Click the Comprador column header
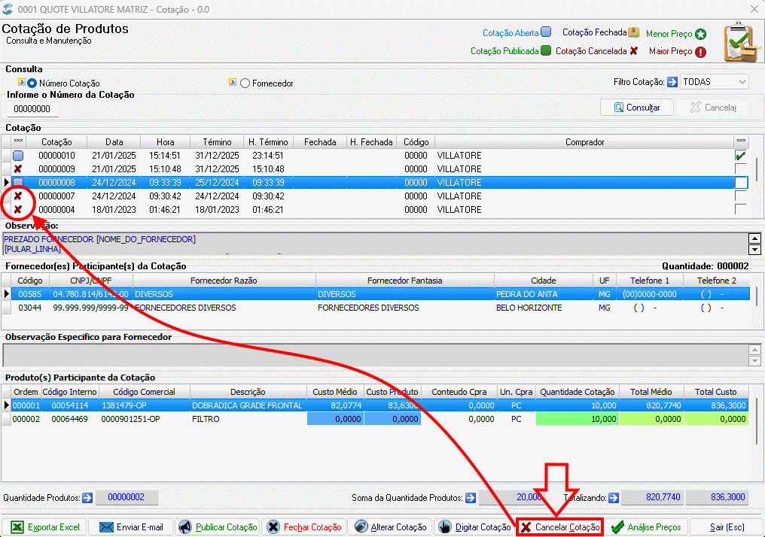Image resolution: width=765 pixels, height=537 pixels. click(x=584, y=142)
